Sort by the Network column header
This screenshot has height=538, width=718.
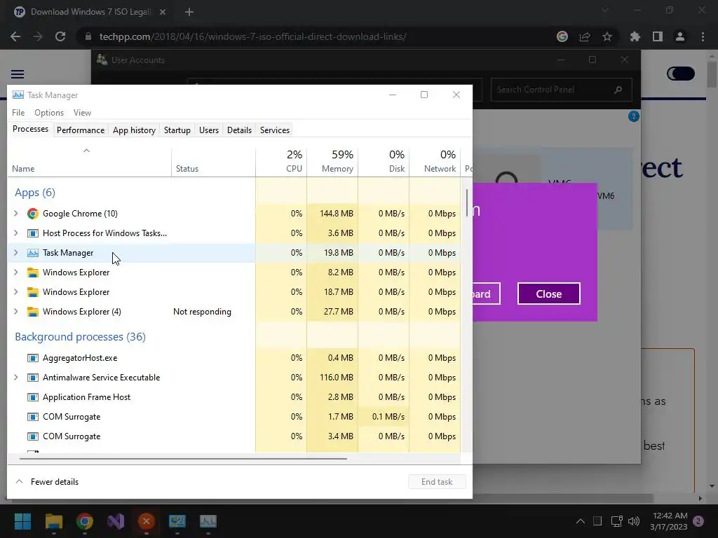[x=435, y=162]
